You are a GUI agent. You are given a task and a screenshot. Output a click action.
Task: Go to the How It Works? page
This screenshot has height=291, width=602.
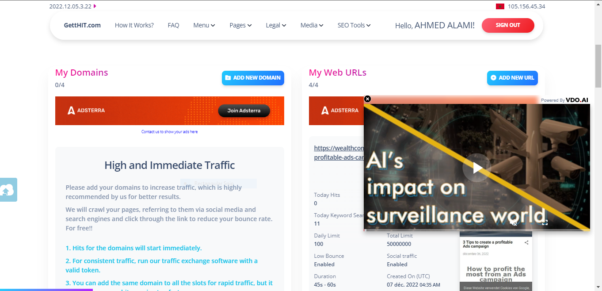click(134, 25)
